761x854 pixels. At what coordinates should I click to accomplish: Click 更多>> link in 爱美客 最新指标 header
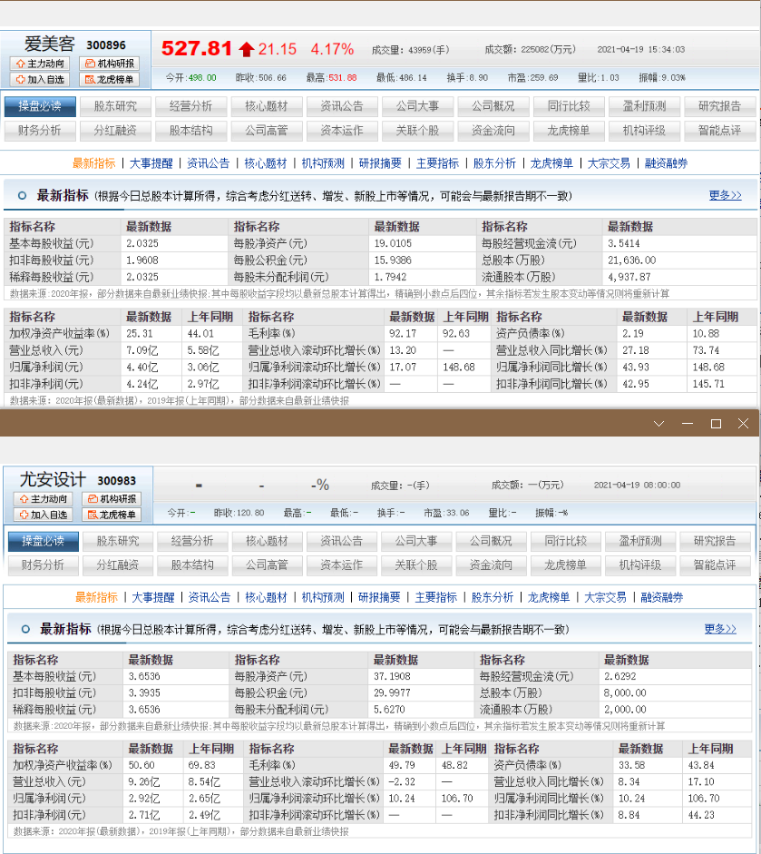[x=725, y=195]
